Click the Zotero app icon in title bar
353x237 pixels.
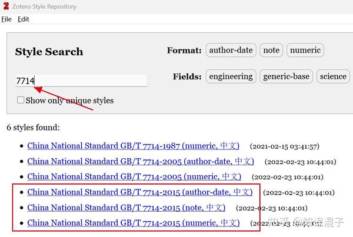(x=5, y=6)
